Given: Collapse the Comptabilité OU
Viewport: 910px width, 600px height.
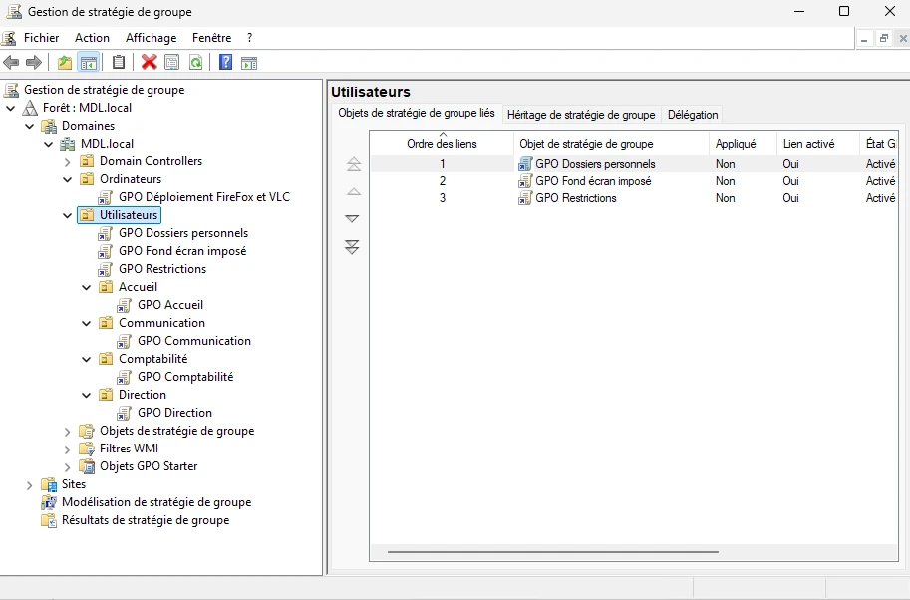Looking at the screenshot, I should [87, 360].
